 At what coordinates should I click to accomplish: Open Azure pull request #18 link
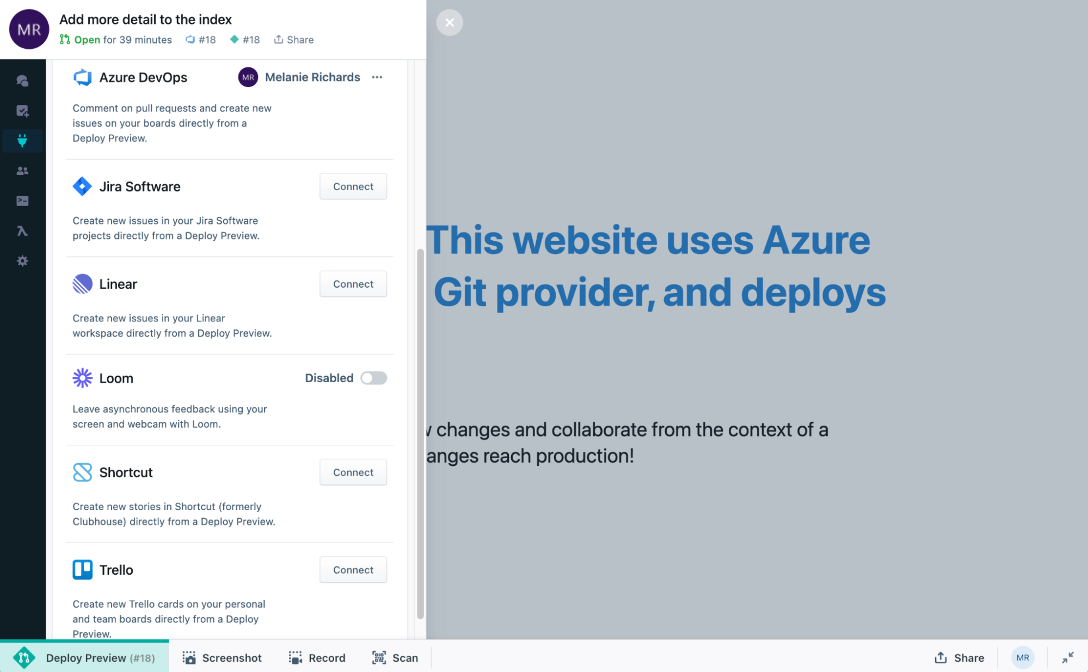pyautogui.click(x=201, y=40)
